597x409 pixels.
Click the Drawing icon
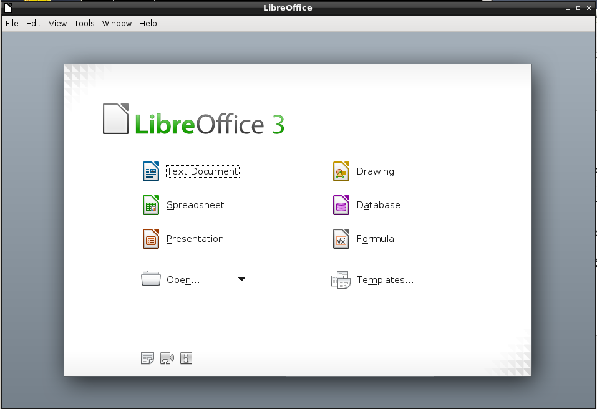341,171
